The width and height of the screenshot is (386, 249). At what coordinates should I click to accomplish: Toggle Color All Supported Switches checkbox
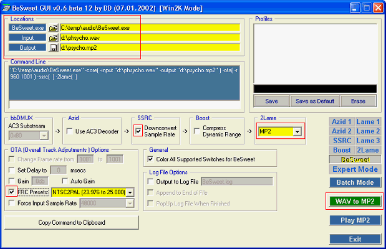coord(150,159)
